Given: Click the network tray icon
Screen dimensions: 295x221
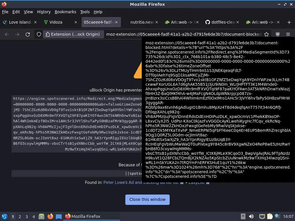Looking at the screenshot, I should coord(262,216).
